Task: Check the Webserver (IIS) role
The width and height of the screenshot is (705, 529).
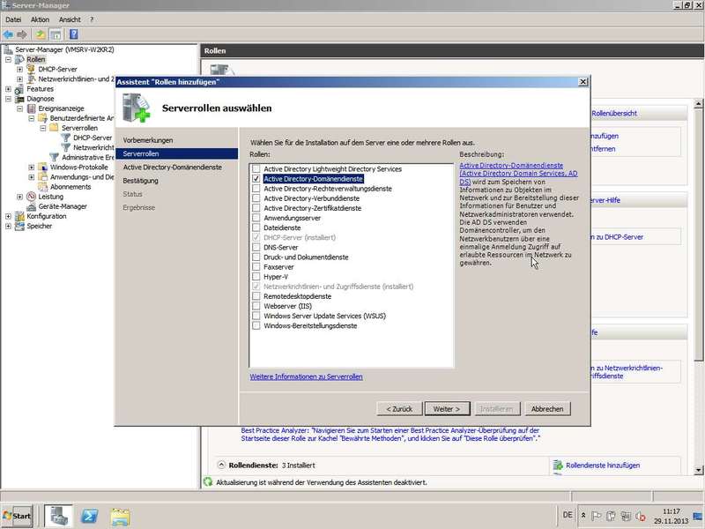Action: click(256, 306)
